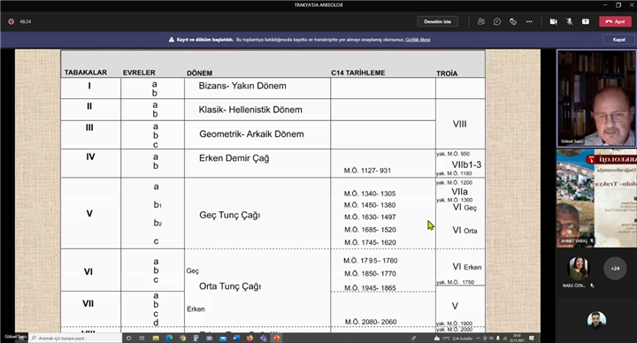Leave the meeting with Ayrıl button
The image size is (637, 343).
point(615,21)
